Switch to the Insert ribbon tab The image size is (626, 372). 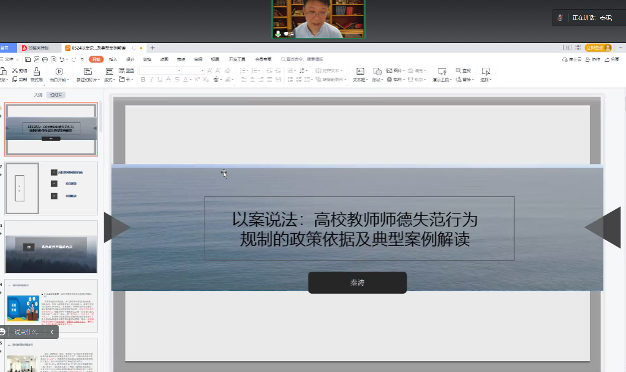[x=113, y=59]
